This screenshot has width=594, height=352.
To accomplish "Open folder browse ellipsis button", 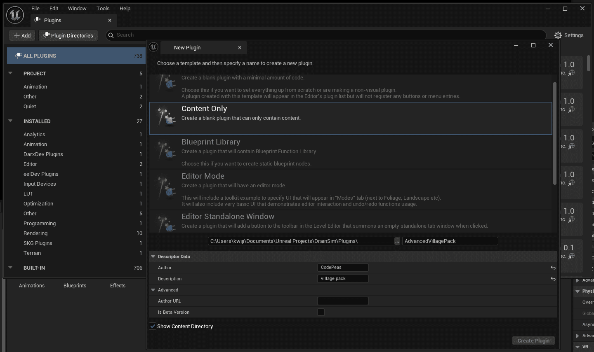I will (397, 241).
